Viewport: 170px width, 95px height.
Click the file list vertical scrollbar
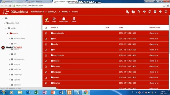169,35
